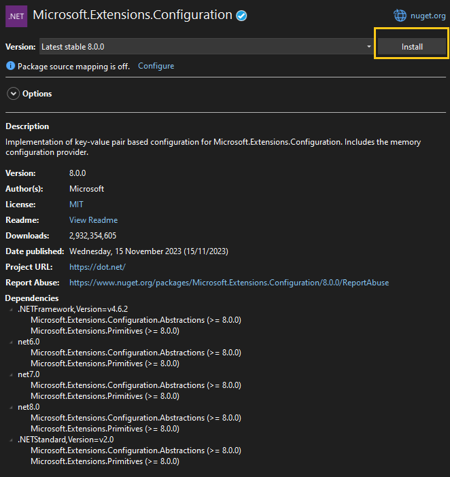Collapse the .NETStandard,Version=v2.0 dependency group
450x477 pixels.
(12, 440)
